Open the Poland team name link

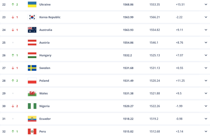[44, 81]
